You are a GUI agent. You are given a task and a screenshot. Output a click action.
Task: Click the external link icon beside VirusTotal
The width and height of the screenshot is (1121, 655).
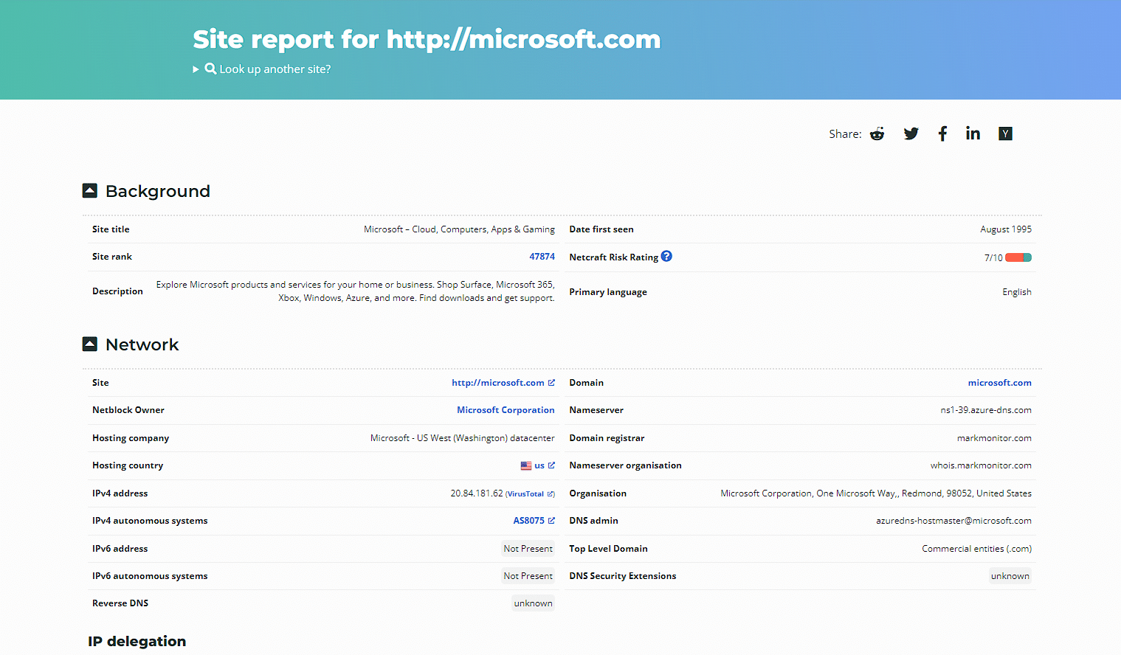click(551, 493)
